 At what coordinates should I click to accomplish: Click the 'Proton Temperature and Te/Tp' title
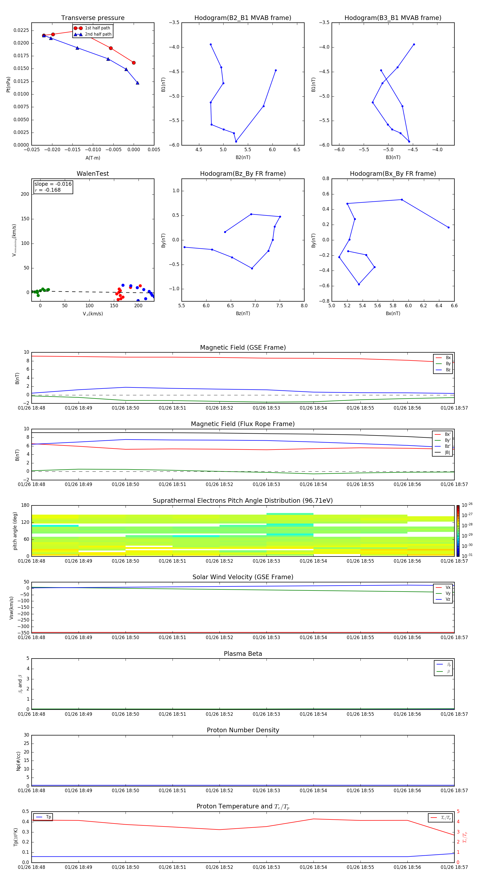pos(243,806)
